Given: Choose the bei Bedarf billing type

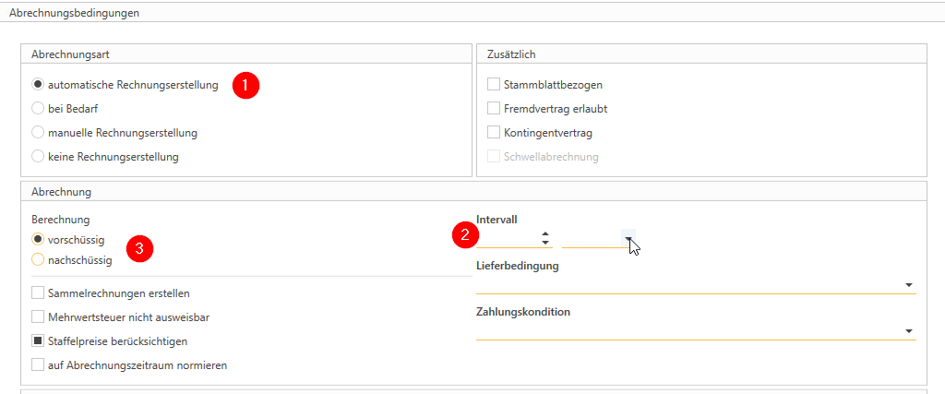Looking at the screenshot, I should (x=39, y=109).
